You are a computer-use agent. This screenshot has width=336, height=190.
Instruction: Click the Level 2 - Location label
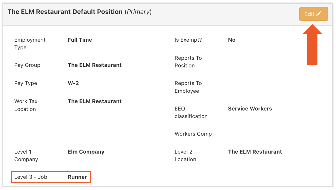[x=186, y=155]
